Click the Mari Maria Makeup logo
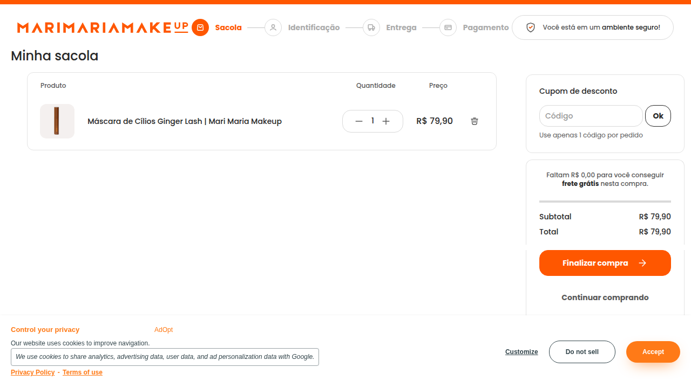 pyautogui.click(x=103, y=27)
